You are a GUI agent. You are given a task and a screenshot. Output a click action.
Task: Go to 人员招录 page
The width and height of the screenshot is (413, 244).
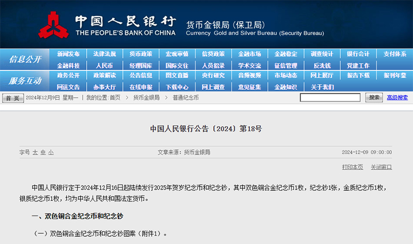coord(213,66)
